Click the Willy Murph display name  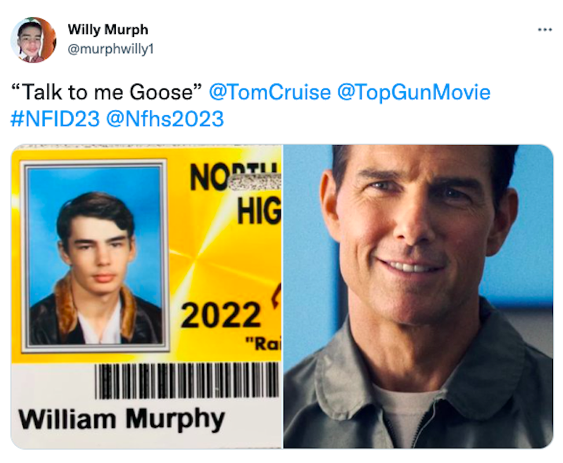(x=108, y=29)
